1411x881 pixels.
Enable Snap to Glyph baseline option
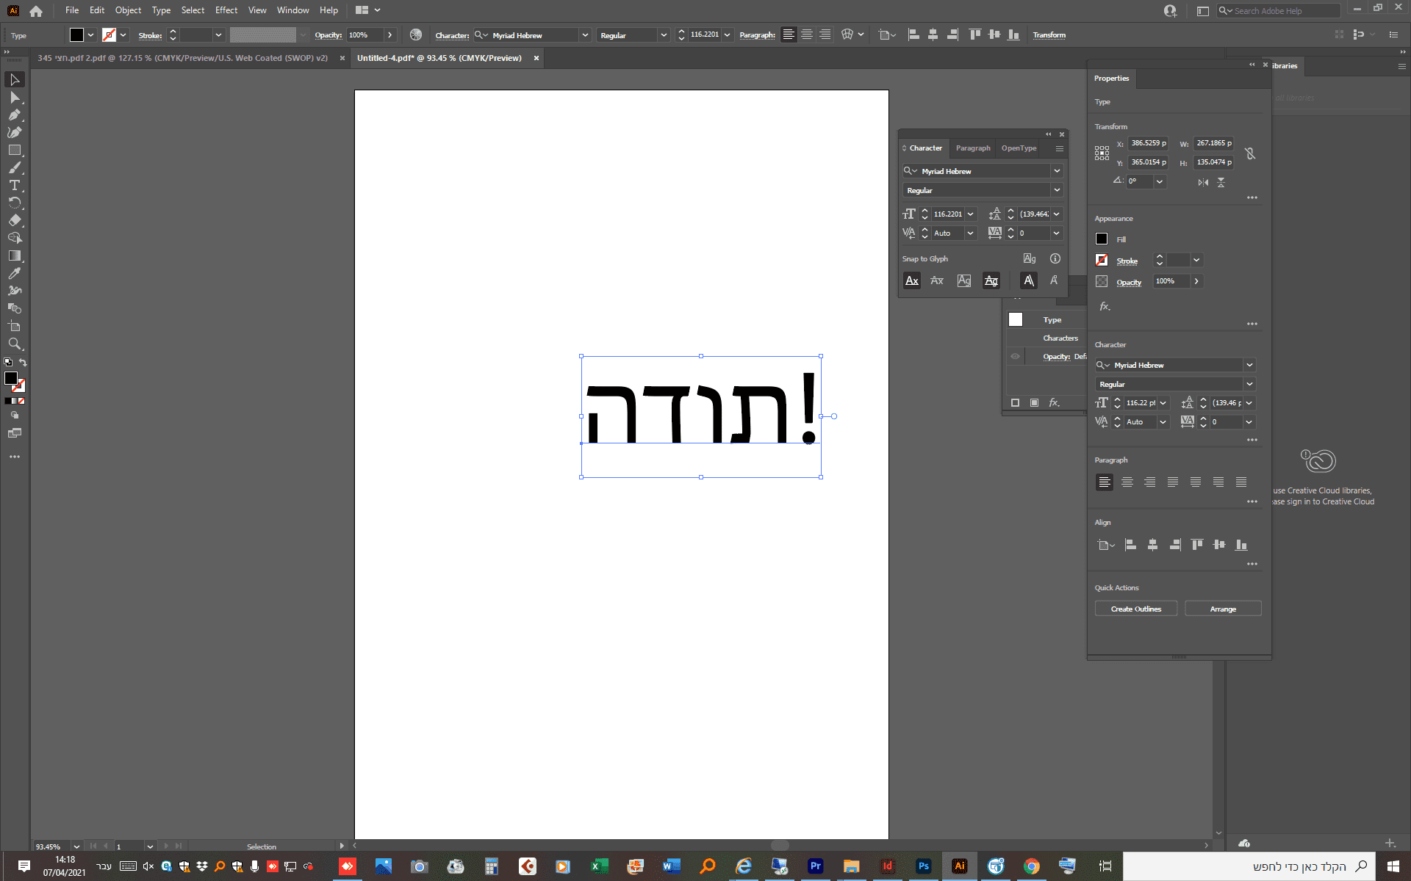tap(911, 280)
